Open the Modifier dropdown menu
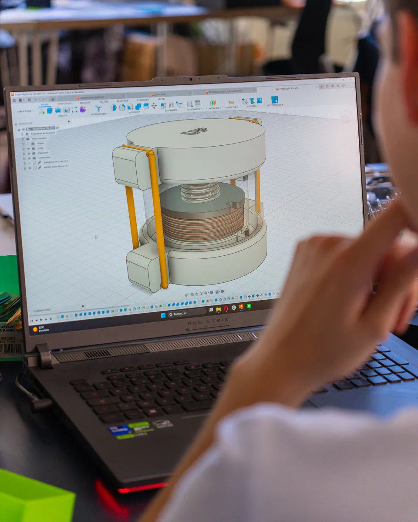Image resolution: width=418 pixels, height=522 pixels. tap(134, 112)
